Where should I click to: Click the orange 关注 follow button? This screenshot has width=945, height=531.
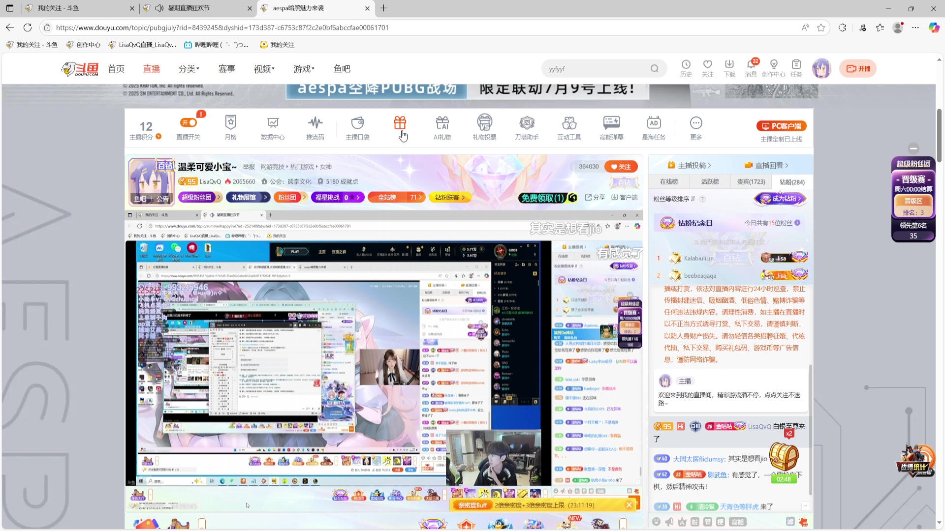[x=621, y=167]
